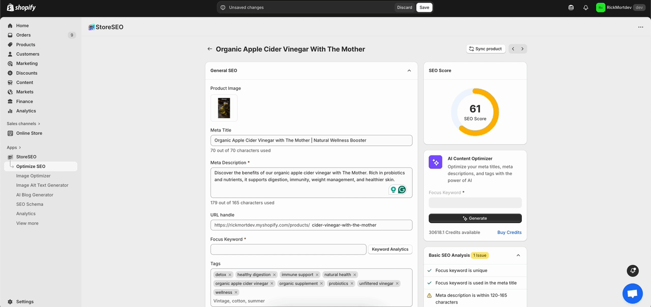Open Image Optimizer in sidebar
The width and height of the screenshot is (651, 307).
point(33,176)
